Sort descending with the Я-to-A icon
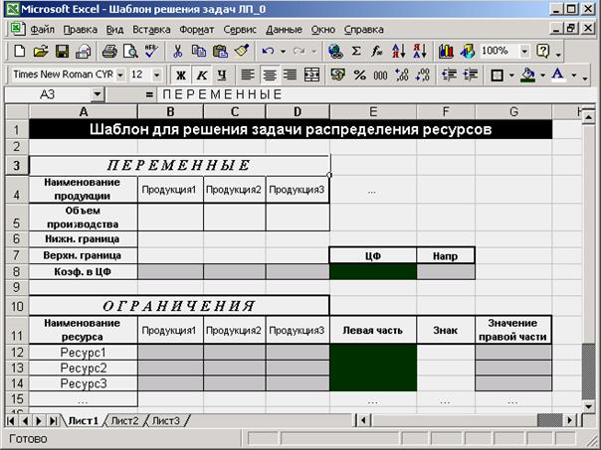Image resolution: width=601 pixels, height=450 pixels. 420,51
